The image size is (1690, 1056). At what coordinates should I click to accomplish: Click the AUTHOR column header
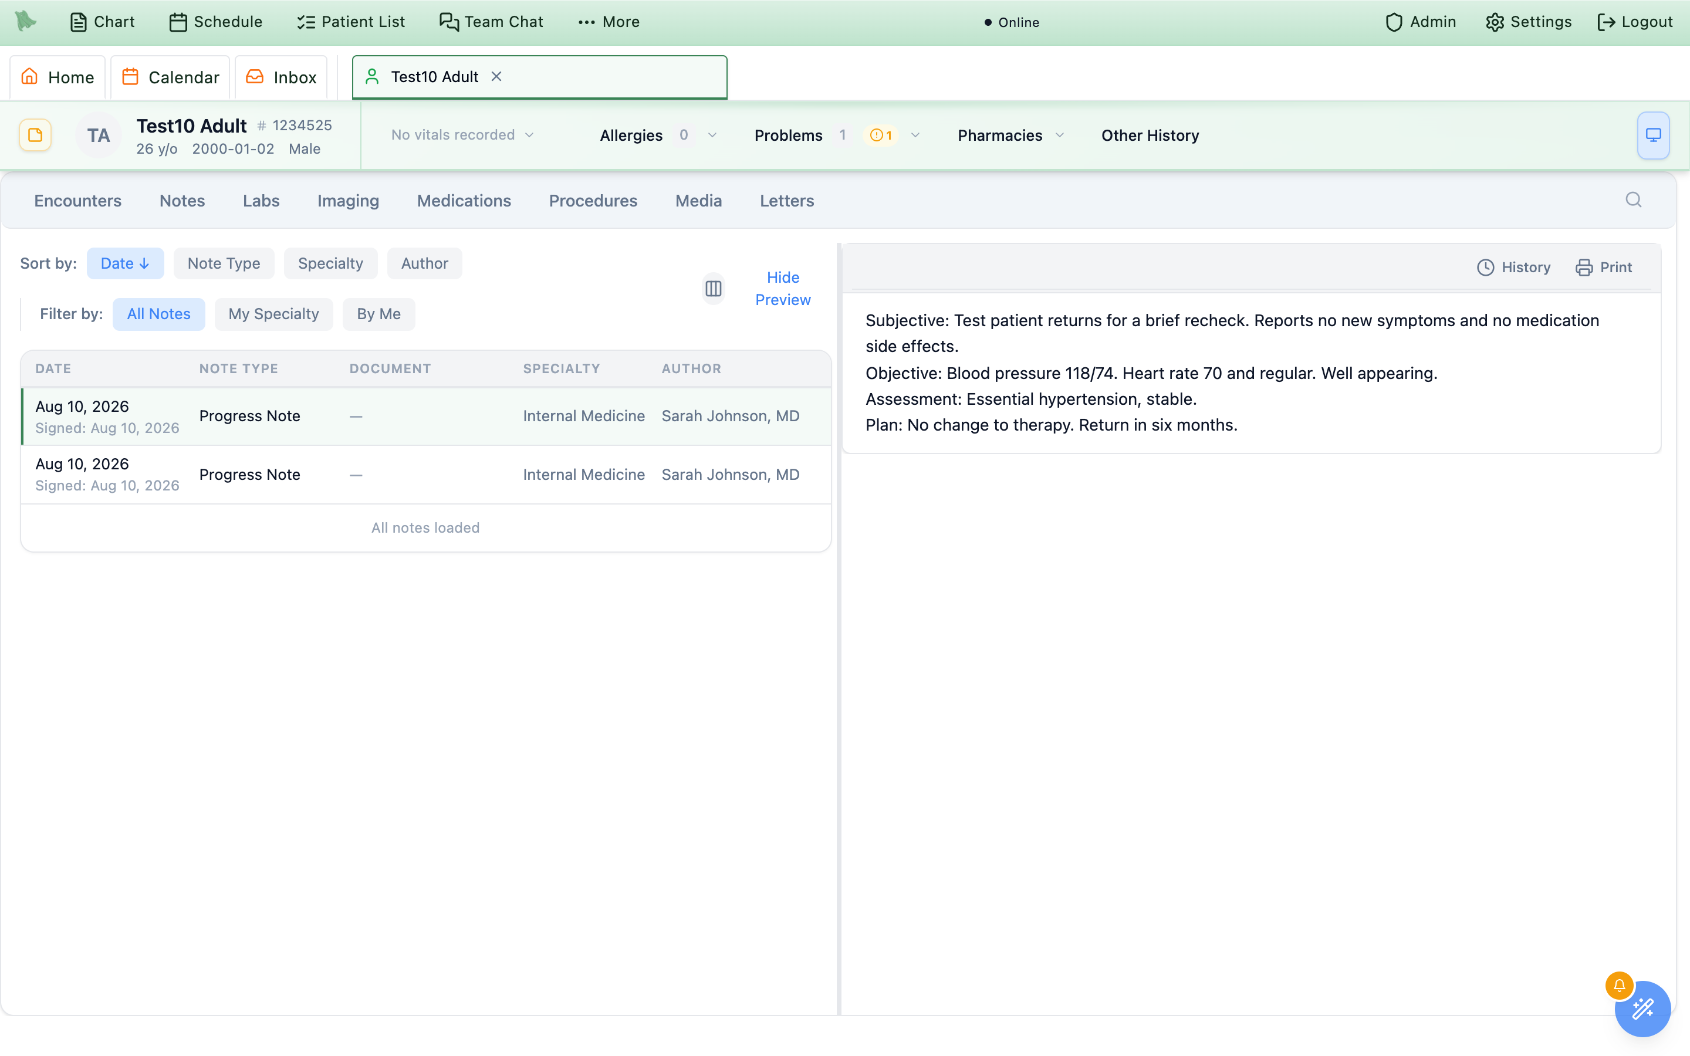(691, 368)
